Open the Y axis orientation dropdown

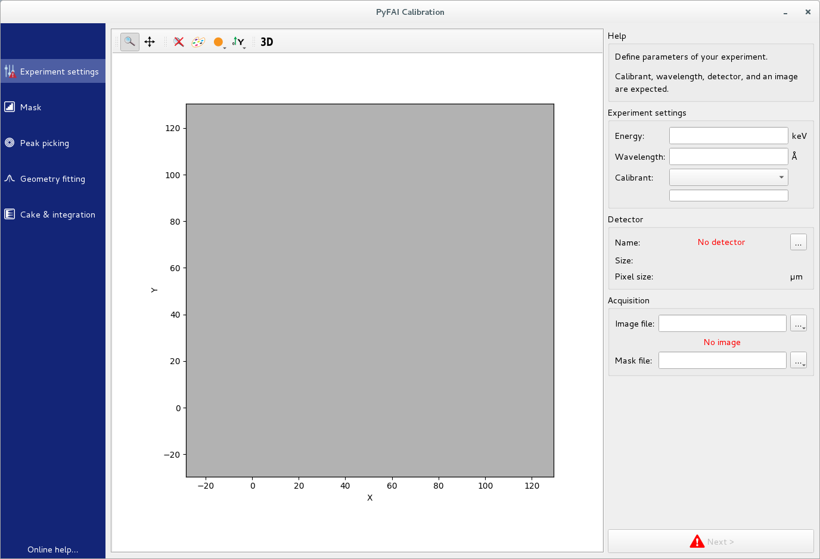tap(239, 42)
